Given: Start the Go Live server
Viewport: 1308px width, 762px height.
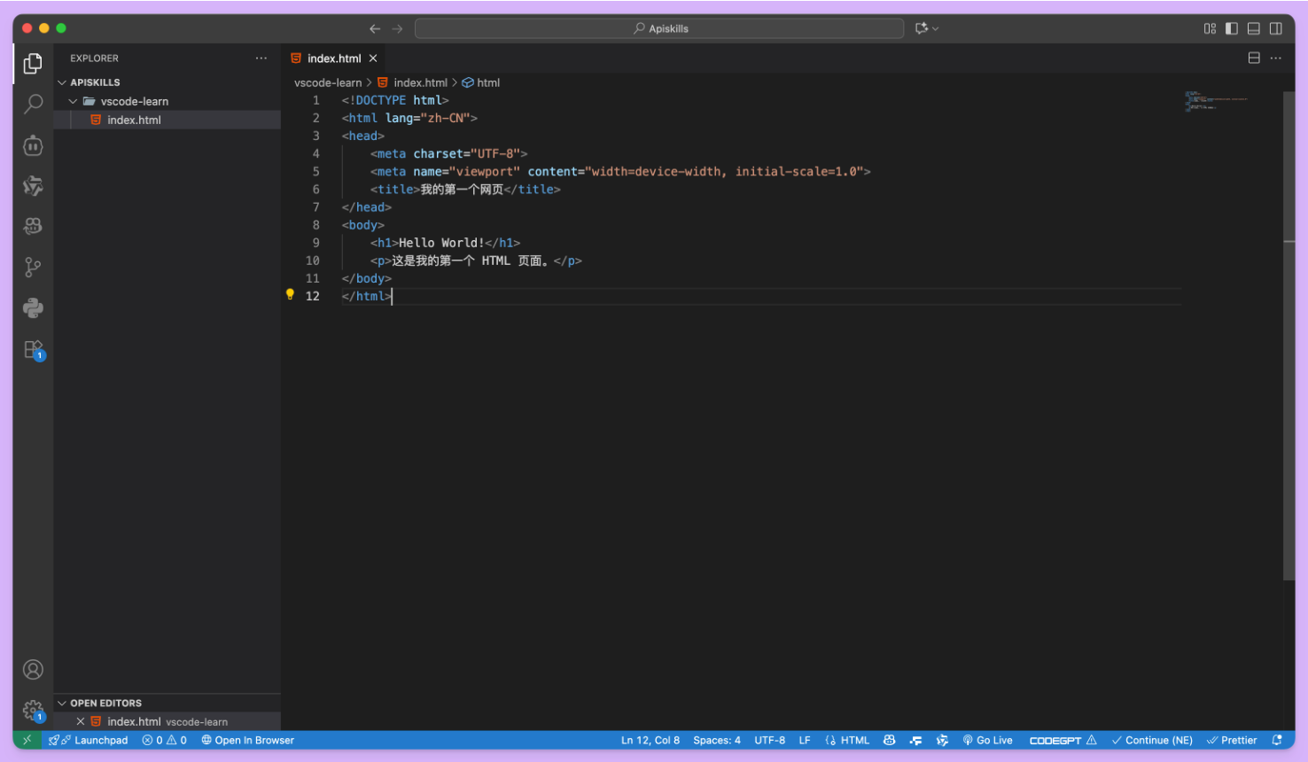Looking at the screenshot, I should [x=987, y=740].
